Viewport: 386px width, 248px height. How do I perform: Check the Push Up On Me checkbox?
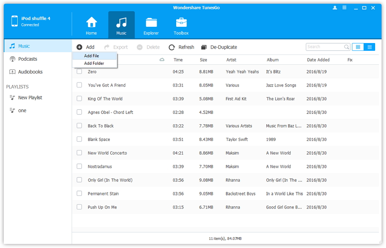pyautogui.click(x=79, y=207)
